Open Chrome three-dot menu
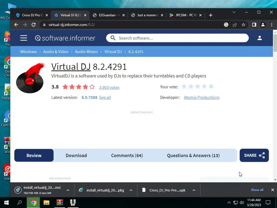 272,25
